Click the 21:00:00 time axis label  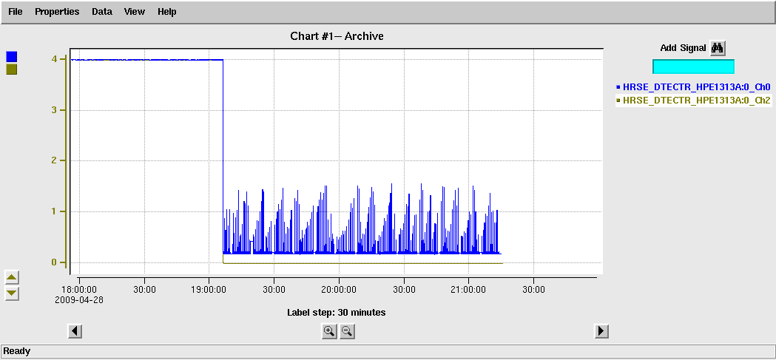pos(469,290)
